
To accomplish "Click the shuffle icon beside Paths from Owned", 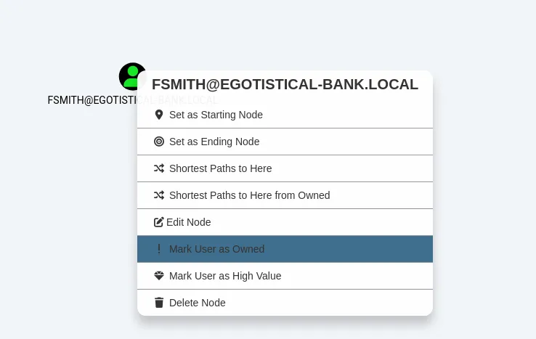I will [159, 195].
